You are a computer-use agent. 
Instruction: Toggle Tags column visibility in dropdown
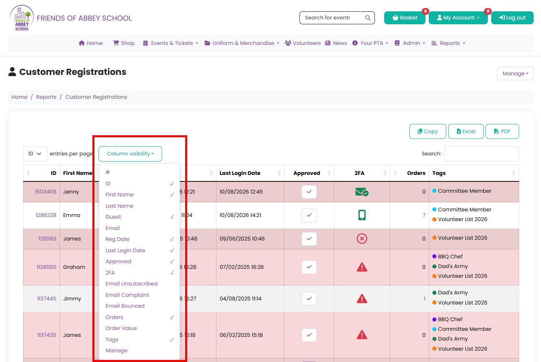coord(139,340)
